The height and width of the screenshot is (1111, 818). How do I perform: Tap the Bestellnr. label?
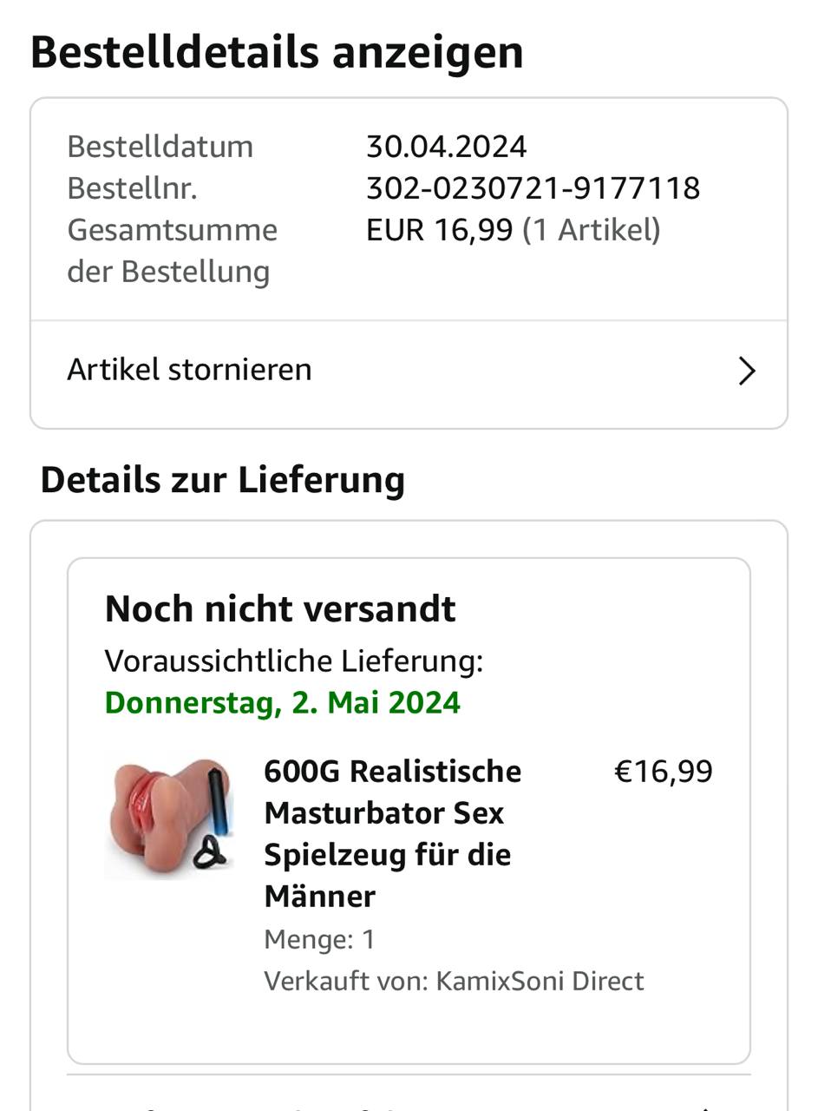[132, 188]
